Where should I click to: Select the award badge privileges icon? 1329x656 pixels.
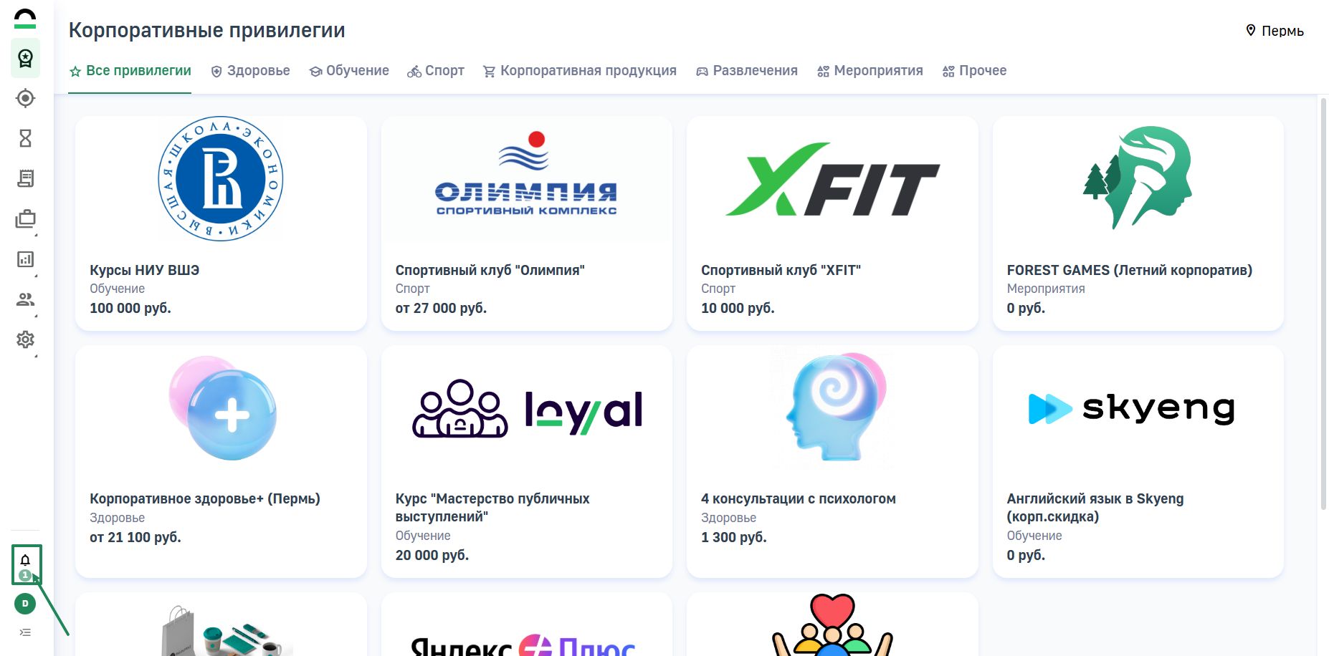[x=25, y=58]
